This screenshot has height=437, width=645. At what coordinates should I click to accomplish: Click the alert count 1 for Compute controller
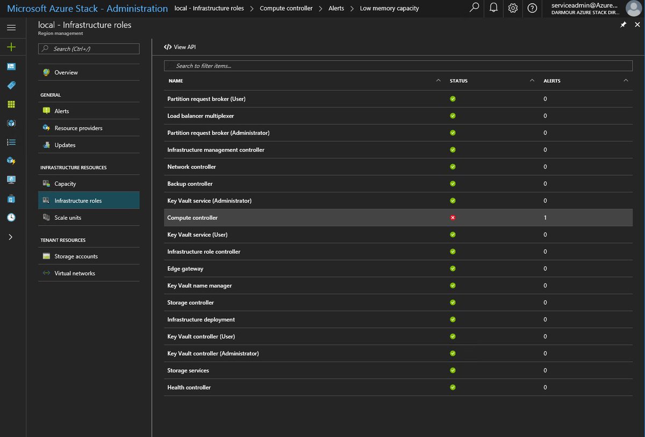(545, 218)
